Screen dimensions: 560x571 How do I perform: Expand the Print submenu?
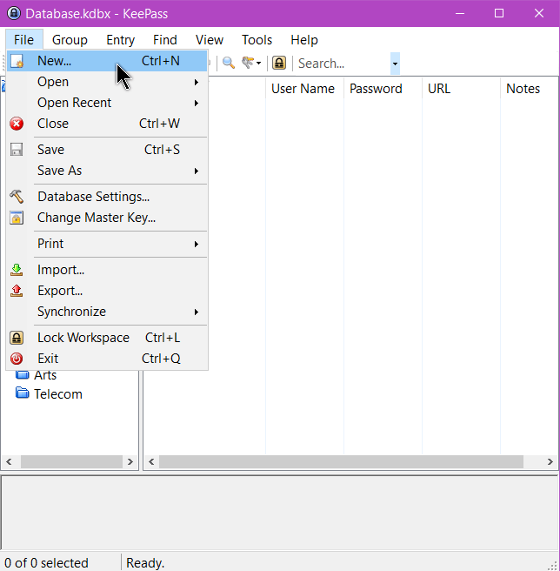[x=107, y=244]
